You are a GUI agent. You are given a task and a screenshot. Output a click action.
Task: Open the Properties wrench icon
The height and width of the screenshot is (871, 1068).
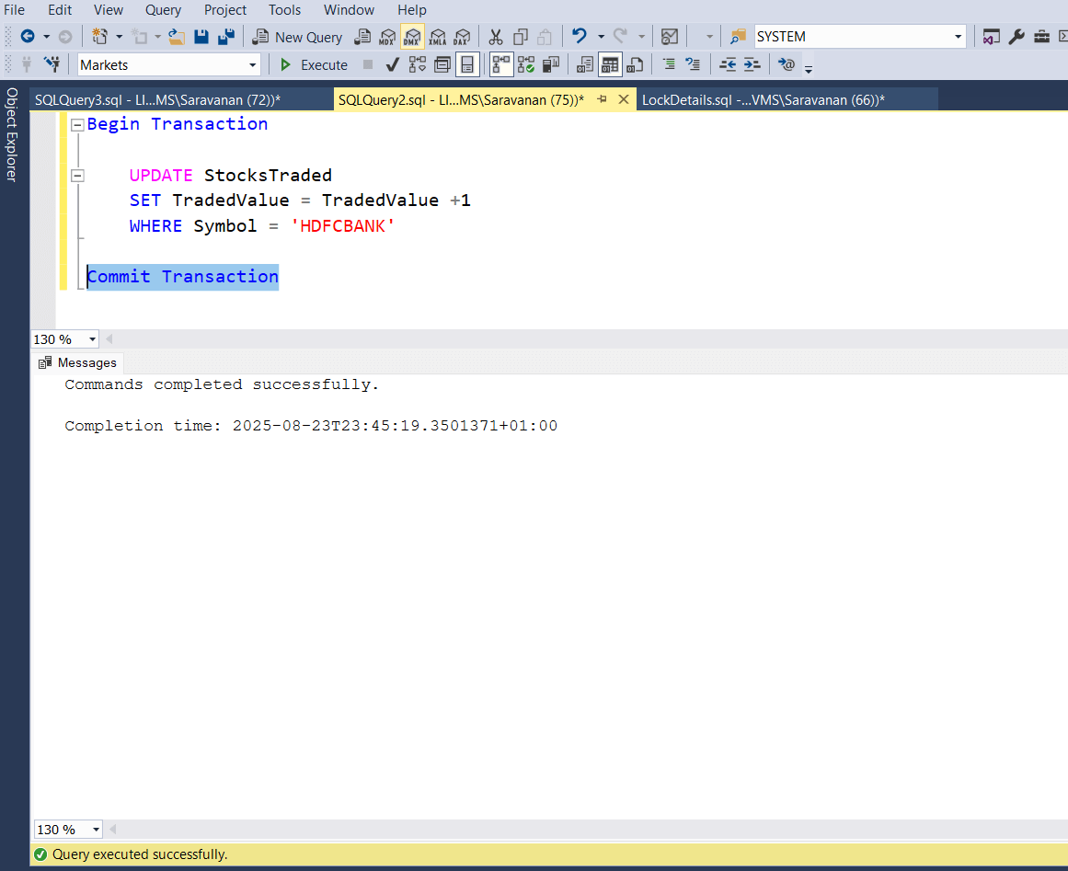(x=1016, y=37)
